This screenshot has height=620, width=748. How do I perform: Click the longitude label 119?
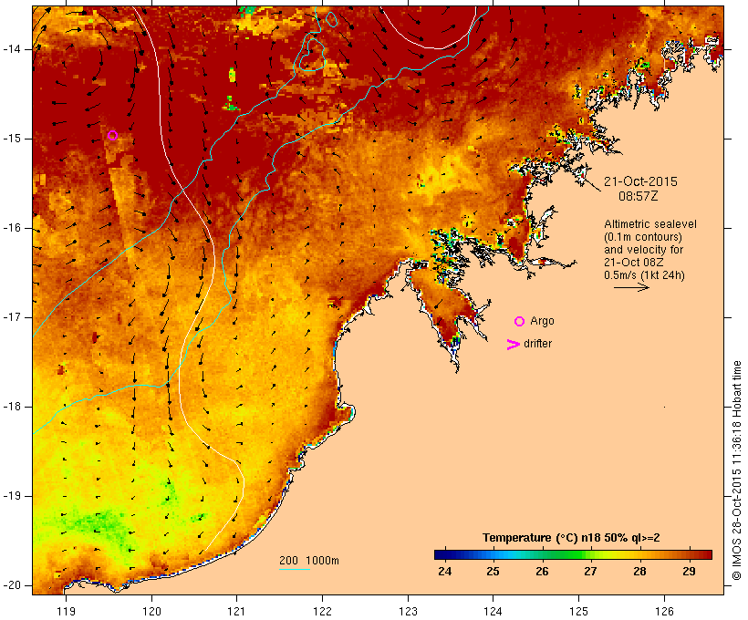coord(67,612)
